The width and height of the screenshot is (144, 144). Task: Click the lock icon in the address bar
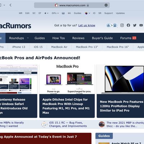pos(88,5)
